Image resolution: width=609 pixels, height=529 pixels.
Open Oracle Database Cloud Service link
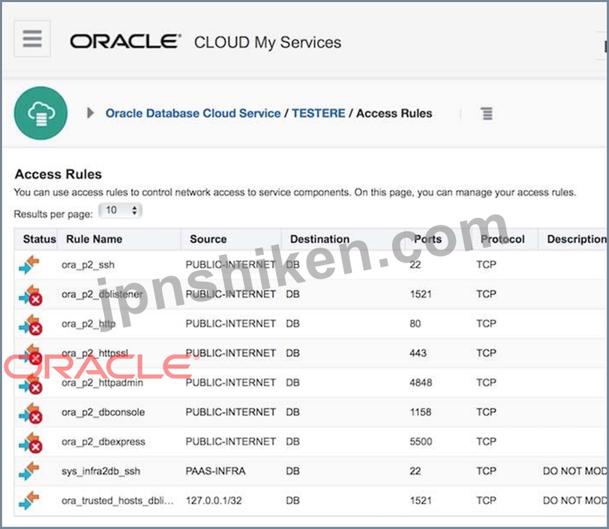click(x=193, y=113)
